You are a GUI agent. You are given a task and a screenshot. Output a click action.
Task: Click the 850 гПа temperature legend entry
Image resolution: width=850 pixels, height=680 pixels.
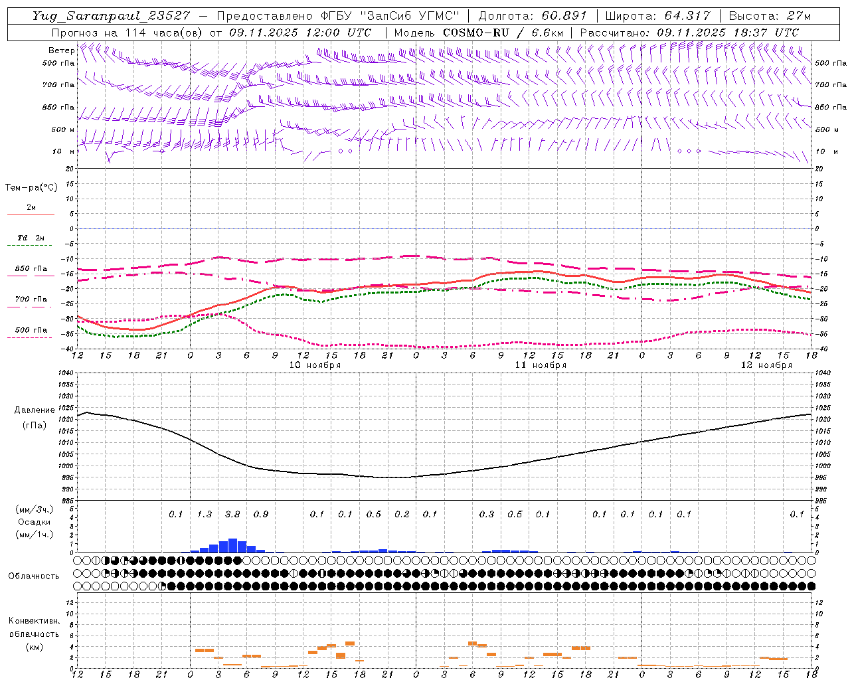point(31,269)
